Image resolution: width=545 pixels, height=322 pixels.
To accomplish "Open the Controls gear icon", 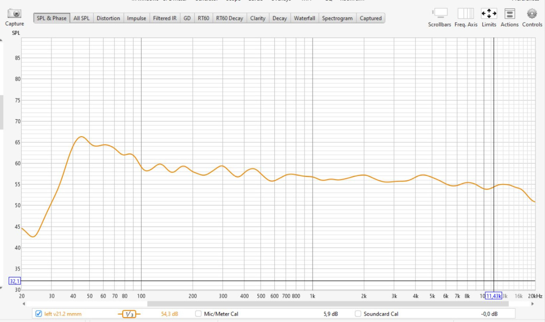I will click(532, 14).
